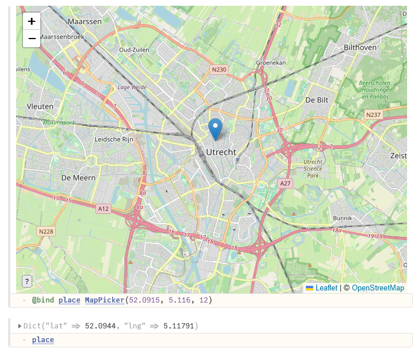Click the lat value 52.0944 in output

tap(100, 326)
